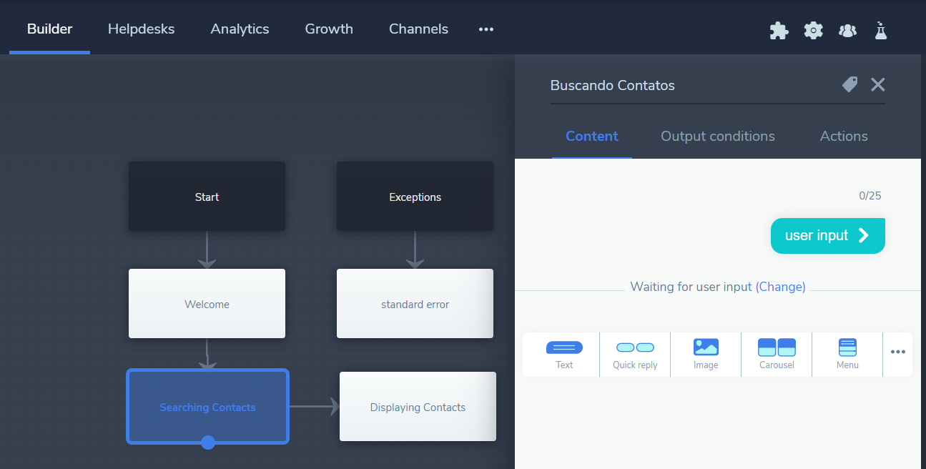Screen dimensions: 926x469
Task: Add a Text content element
Action: click(564, 355)
